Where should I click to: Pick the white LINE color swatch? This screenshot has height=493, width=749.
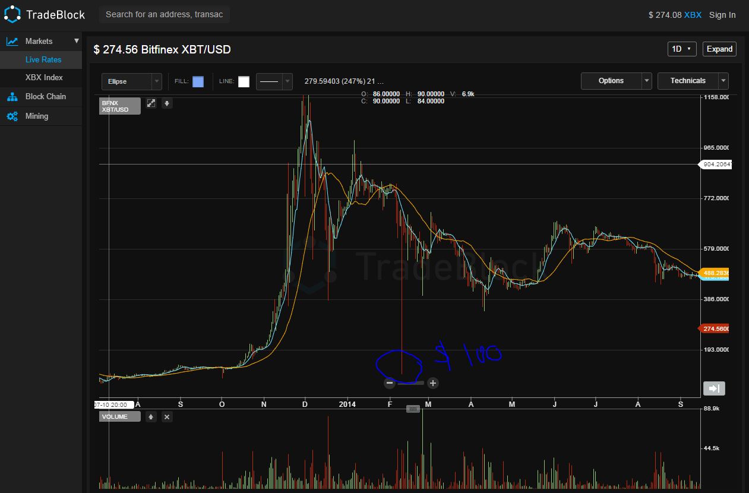click(244, 81)
